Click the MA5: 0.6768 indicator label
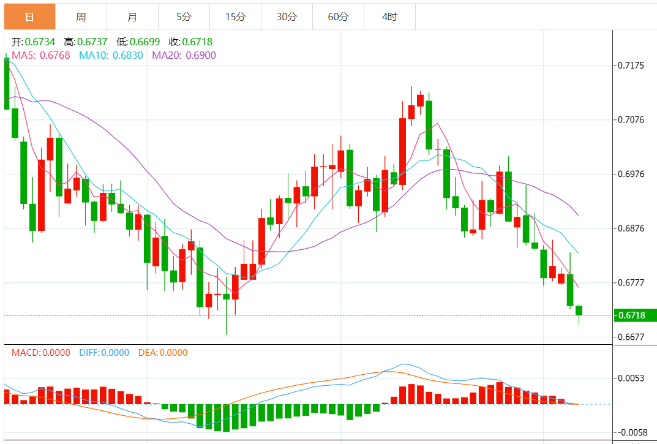Viewport: 657px width, 444px height. pyautogui.click(x=40, y=55)
